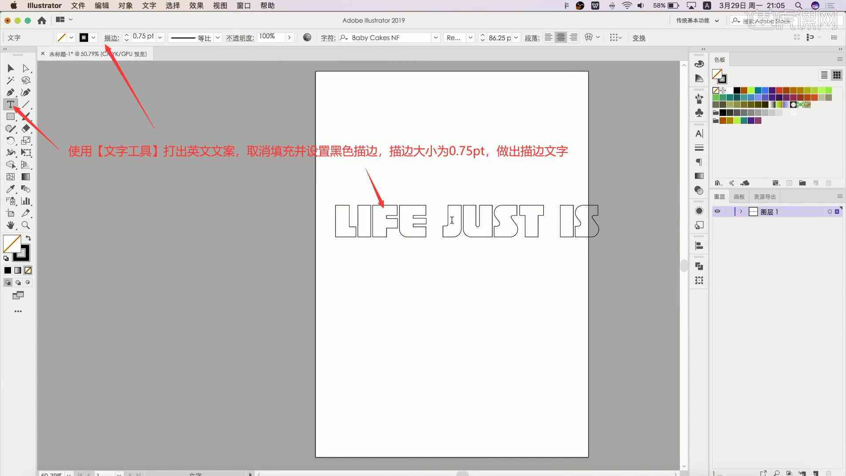Switch swatches to thumbnail view
The width and height of the screenshot is (846, 476).
(836, 75)
